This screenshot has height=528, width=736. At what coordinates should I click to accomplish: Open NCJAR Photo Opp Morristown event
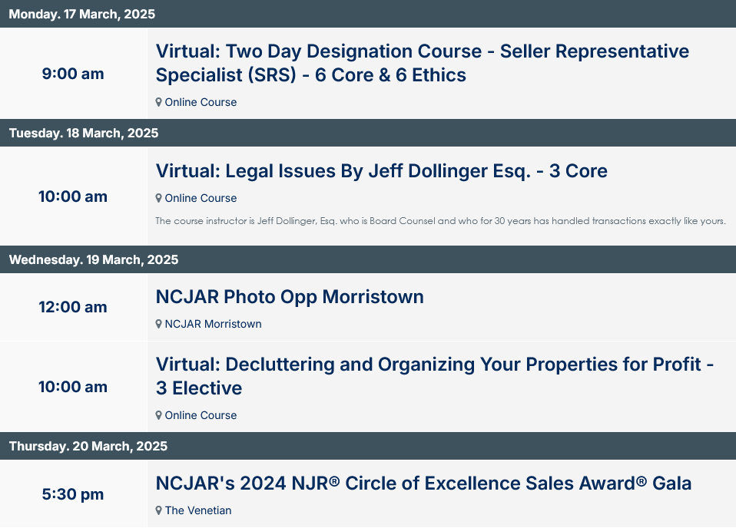290,297
